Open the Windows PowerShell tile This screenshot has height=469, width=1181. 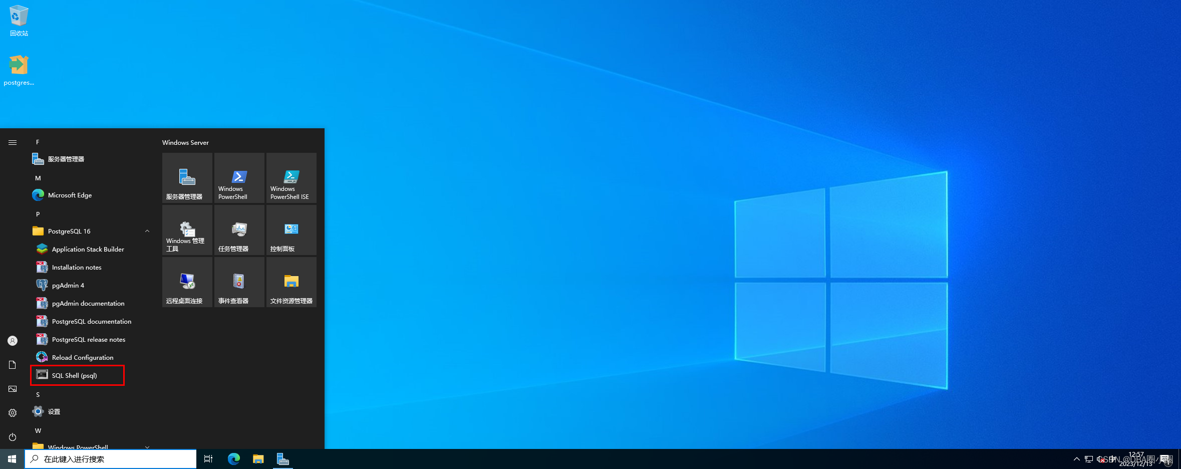click(x=239, y=178)
